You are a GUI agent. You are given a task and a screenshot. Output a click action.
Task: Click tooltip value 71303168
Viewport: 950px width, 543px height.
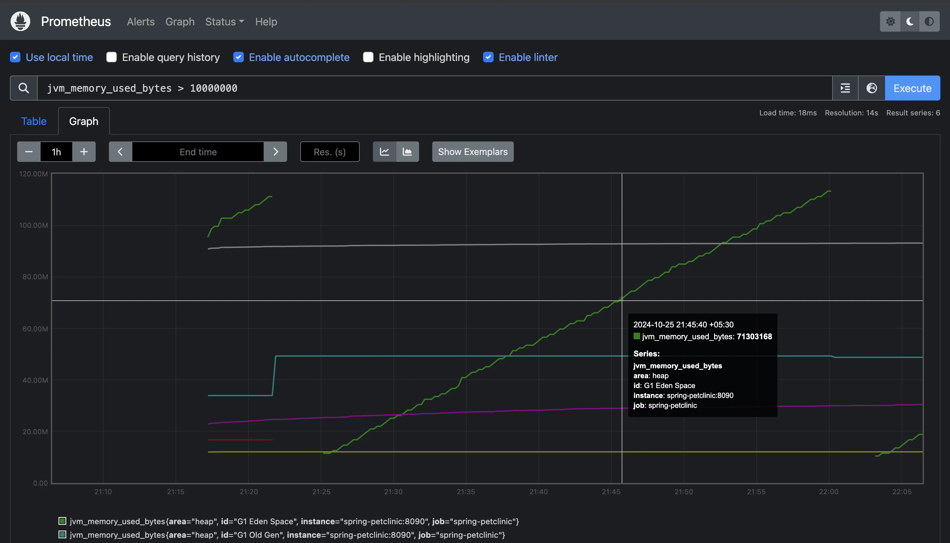(x=754, y=336)
